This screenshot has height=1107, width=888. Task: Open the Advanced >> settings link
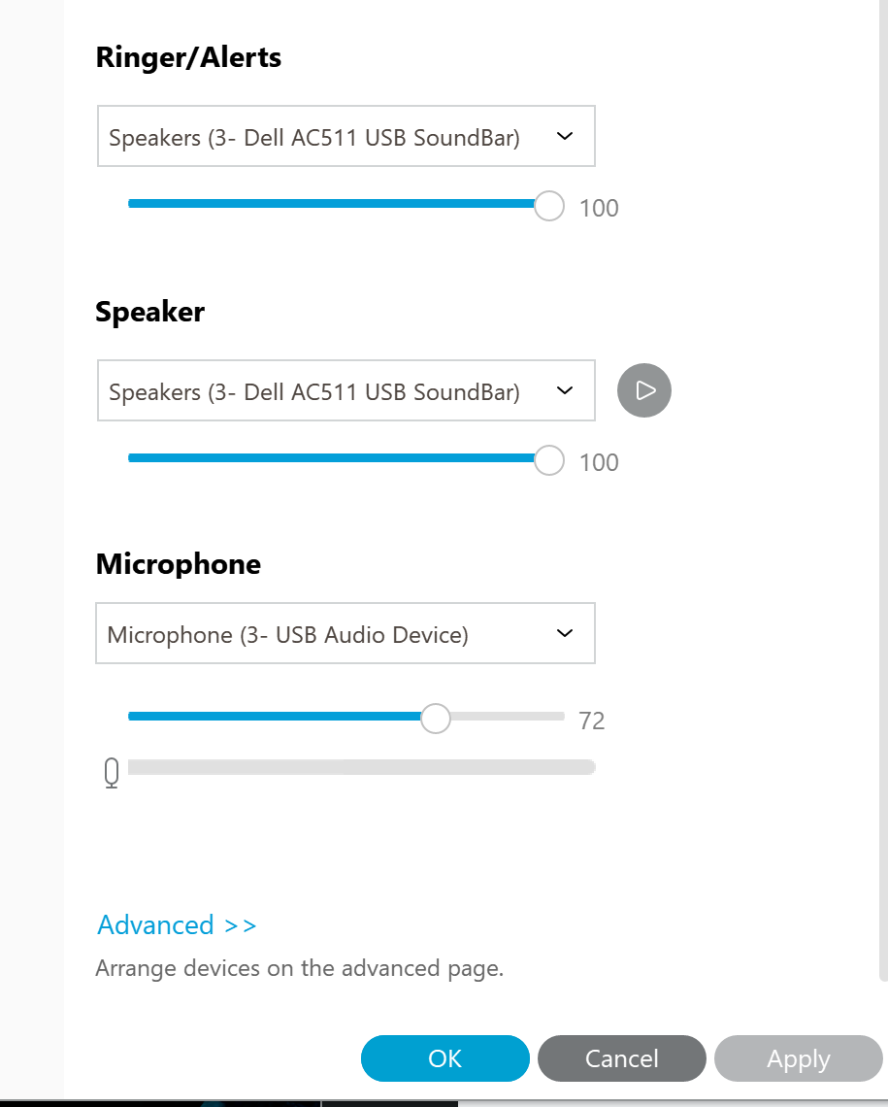[x=177, y=925]
